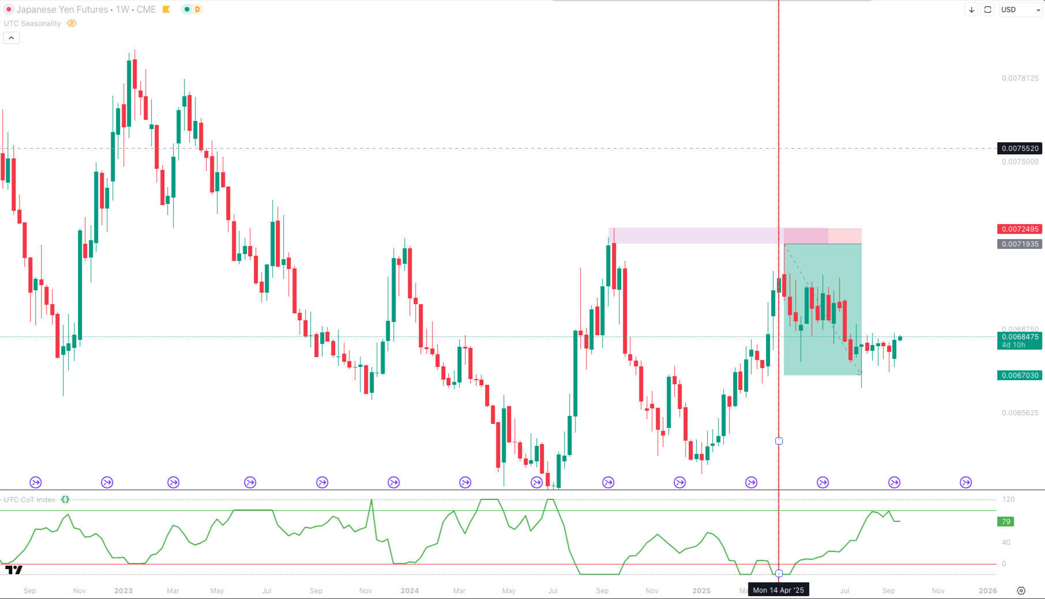The image size is (1045, 599).
Task: Click the yellow flag icon beside CME
Action: point(166,9)
